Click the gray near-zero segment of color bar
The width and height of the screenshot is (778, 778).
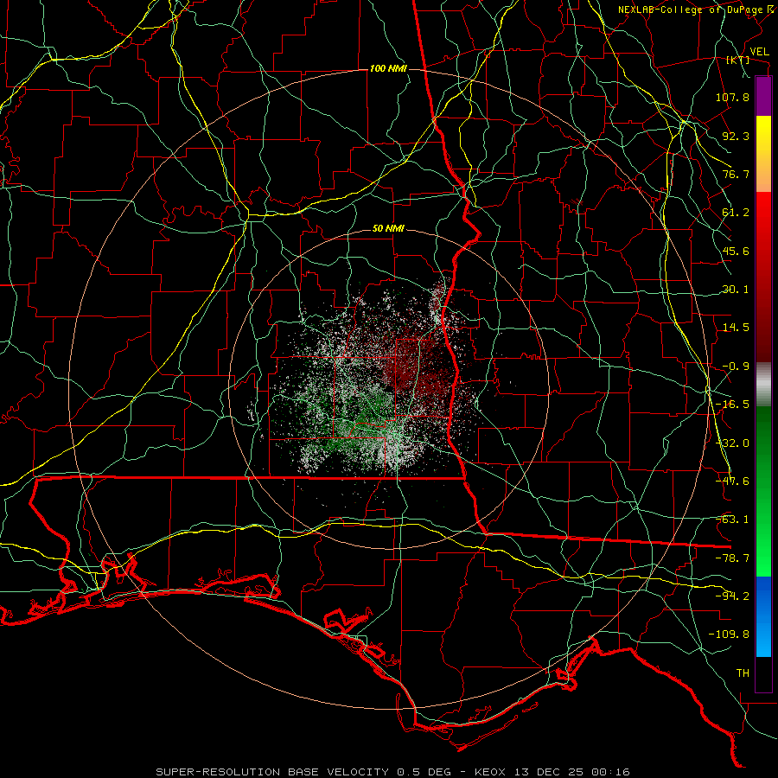point(763,385)
